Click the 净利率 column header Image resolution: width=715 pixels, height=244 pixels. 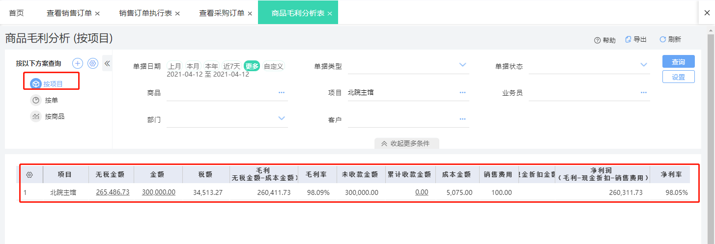671,175
